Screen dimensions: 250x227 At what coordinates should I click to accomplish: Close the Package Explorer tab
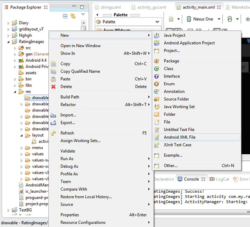point(46,7)
